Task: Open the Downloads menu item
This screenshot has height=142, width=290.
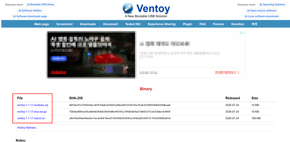Action: click(88, 24)
